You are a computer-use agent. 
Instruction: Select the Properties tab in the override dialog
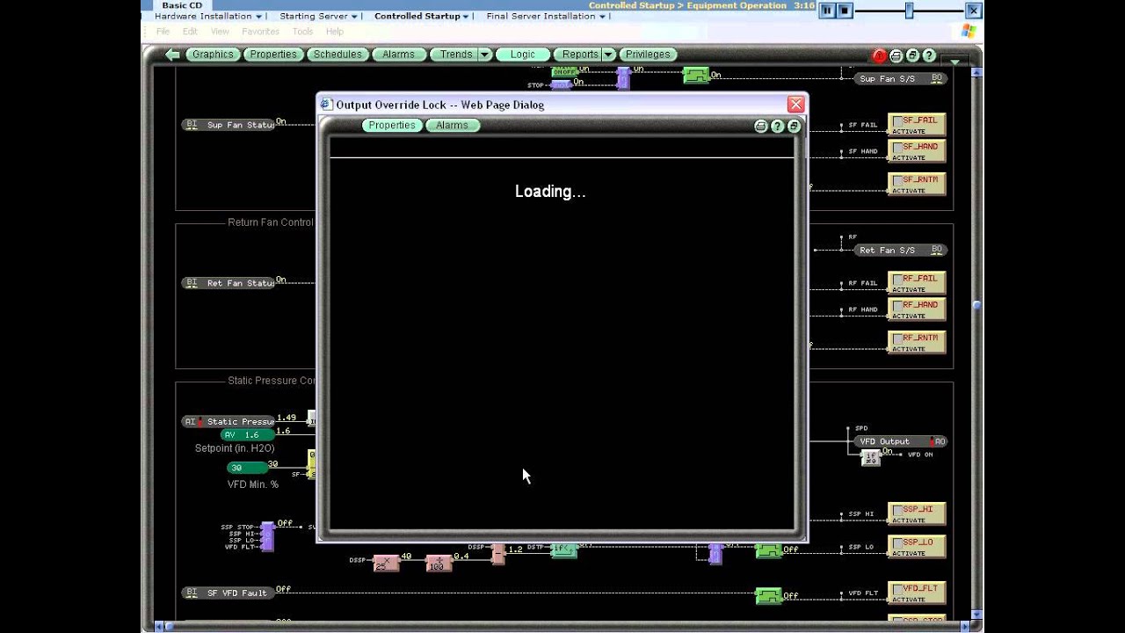pyautogui.click(x=392, y=126)
